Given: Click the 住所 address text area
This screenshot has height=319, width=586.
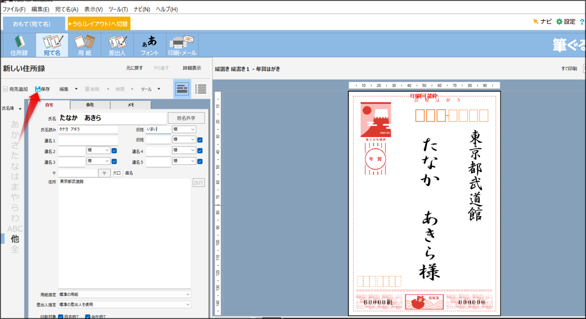Looking at the screenshot, I should (125, 233).
